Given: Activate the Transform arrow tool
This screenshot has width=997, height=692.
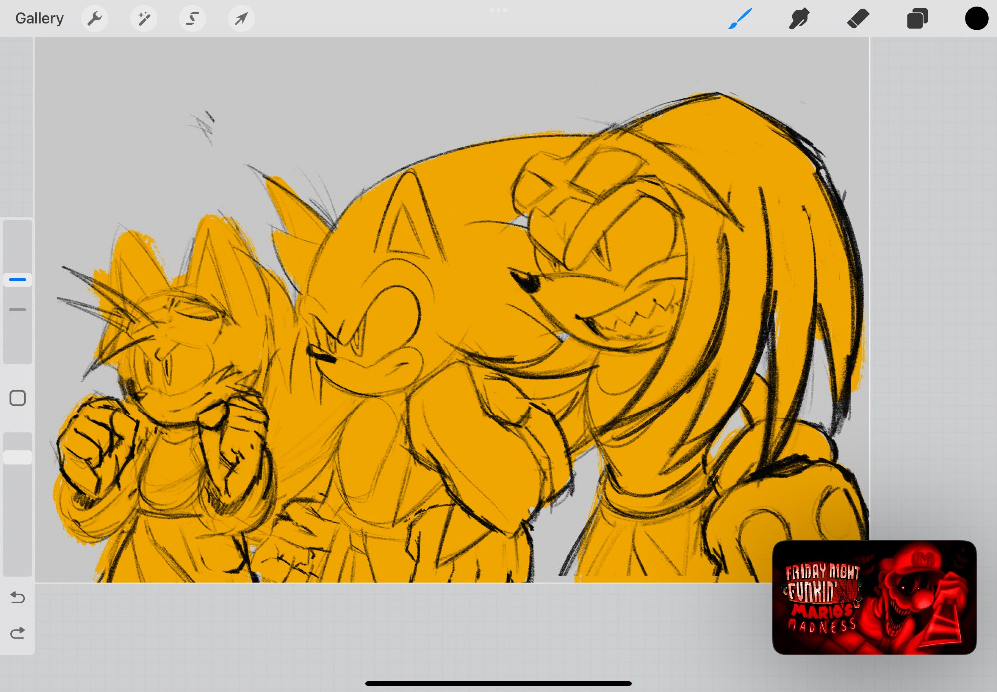Looking at the screenshot, I should tap(241, 19).
